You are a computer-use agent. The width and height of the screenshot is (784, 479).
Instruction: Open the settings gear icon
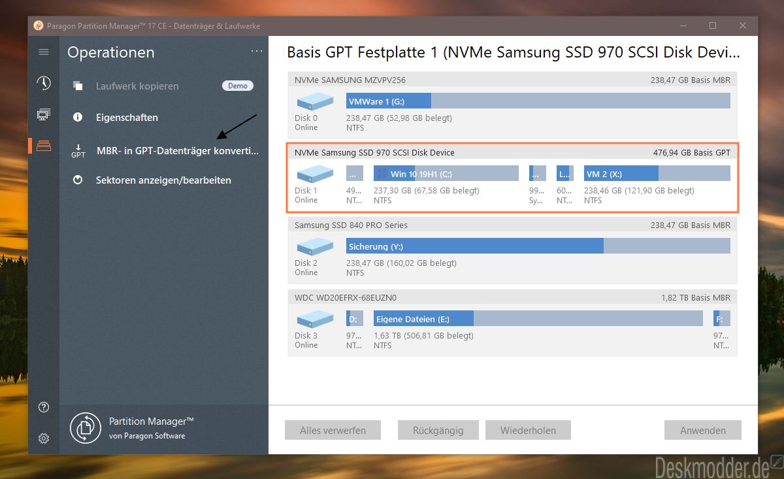click(44, 438)
